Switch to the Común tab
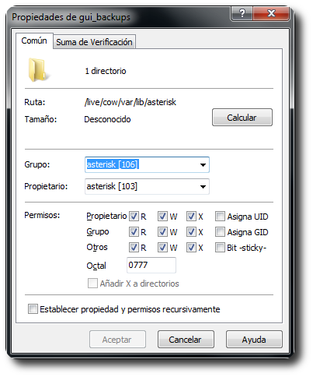This screenshot has height=377, width=313. pos(34,41)
